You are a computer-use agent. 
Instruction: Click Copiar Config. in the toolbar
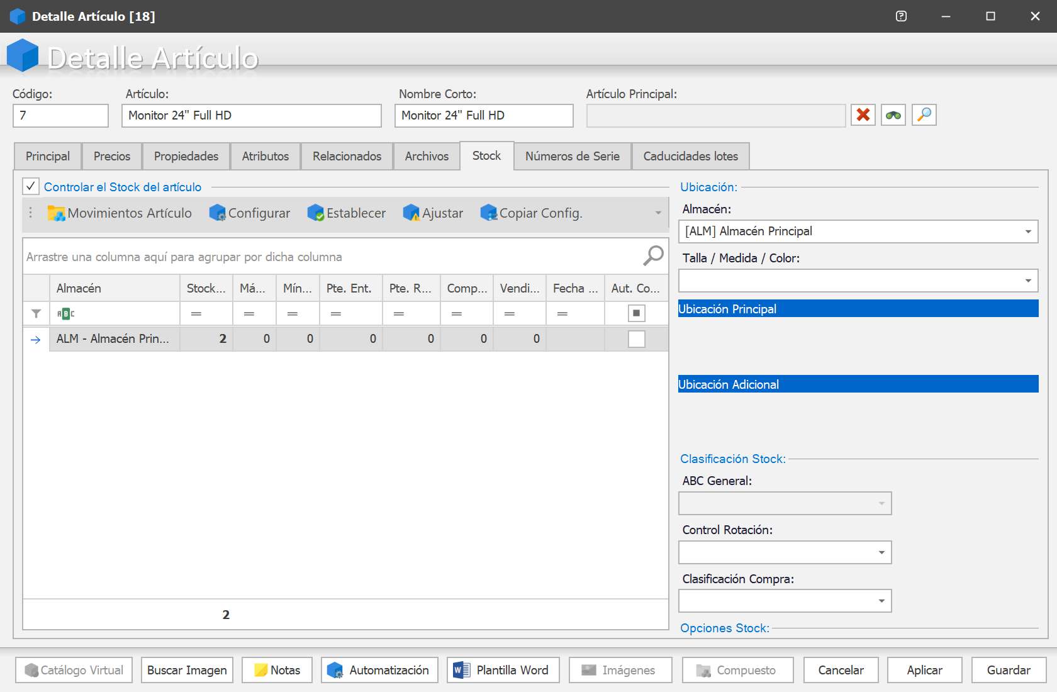tap(531, 213)
